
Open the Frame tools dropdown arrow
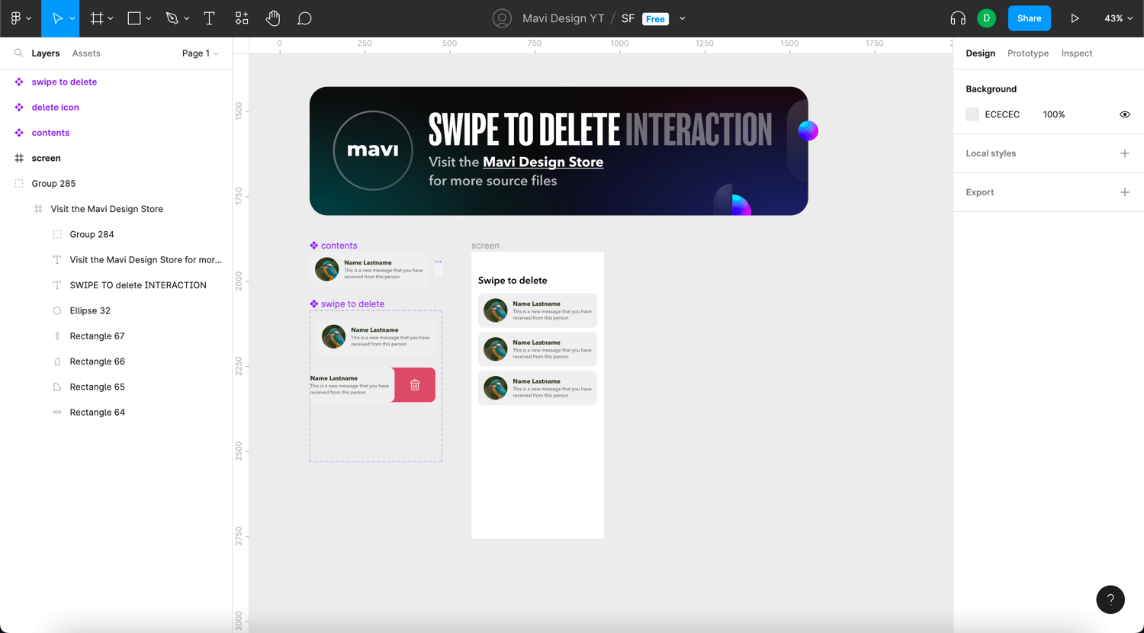[x=111, y=18]
